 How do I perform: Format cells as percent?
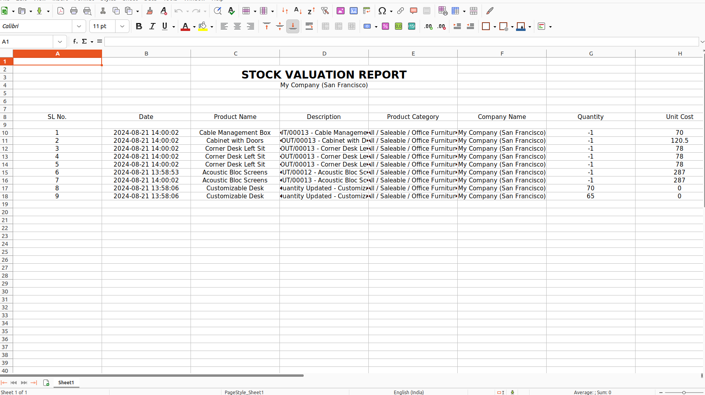pyautogui.click(x=385, y=26)
